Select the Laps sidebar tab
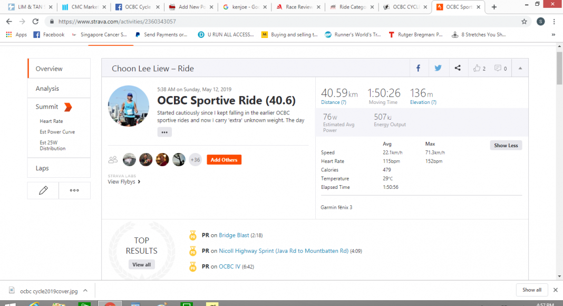Viewport: 563px width, 306px height. coord(59,168)
